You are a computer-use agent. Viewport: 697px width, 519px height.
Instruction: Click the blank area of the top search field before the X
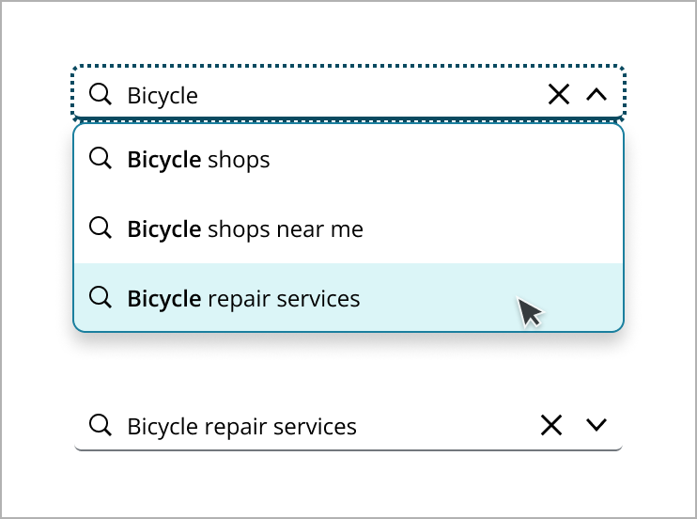tap(376, 94)
